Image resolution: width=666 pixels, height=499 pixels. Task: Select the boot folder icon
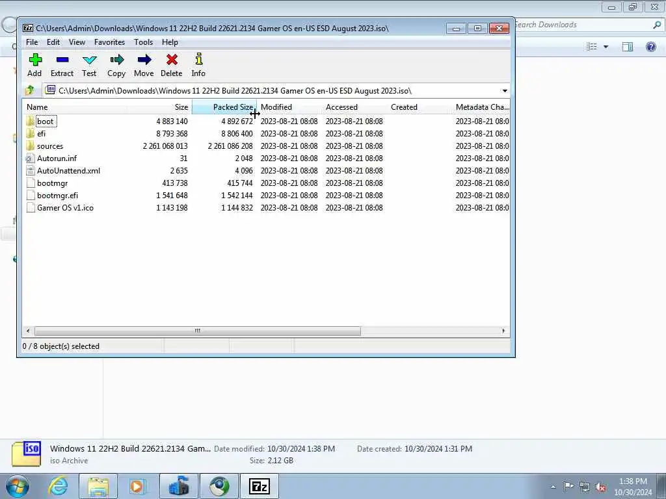[x=30, y=122]
